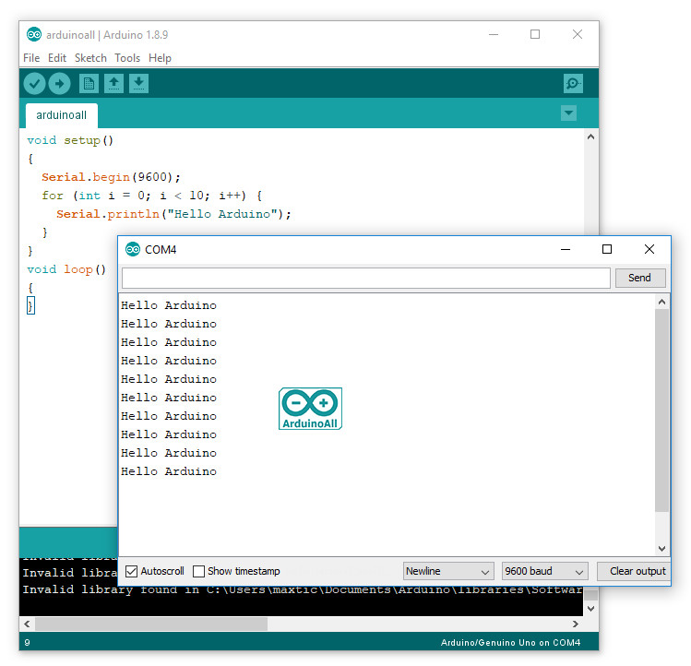
Task: Click the console scroll right arrow
Action: click(575, 624)
